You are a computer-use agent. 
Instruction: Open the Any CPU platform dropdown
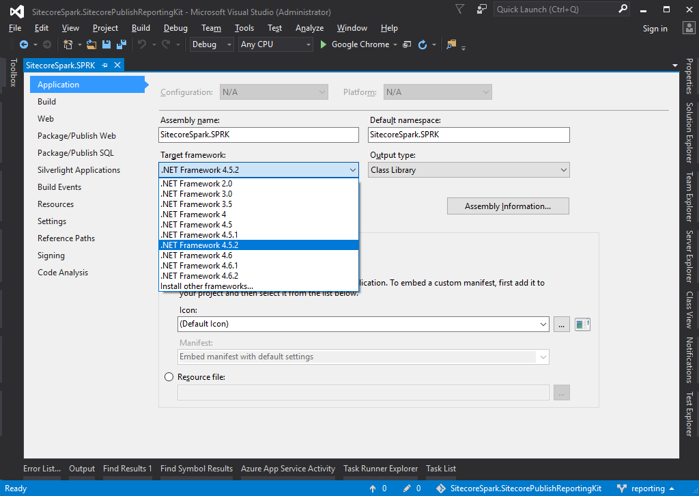click(x=276, y=44)
